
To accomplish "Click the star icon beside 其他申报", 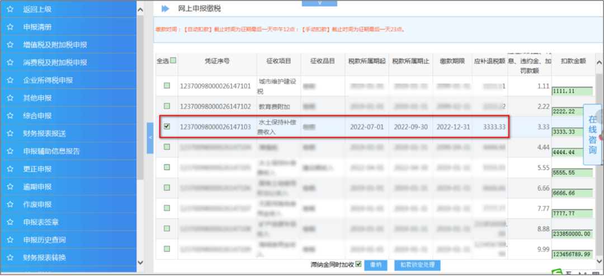I will coord(11,98).
